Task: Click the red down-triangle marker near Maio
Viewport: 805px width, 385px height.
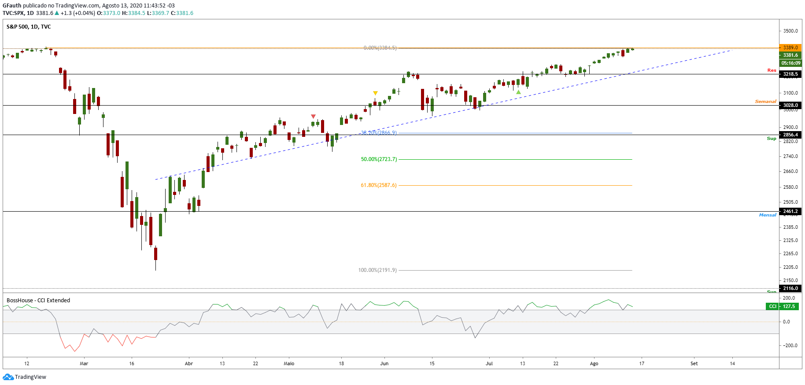Action: point(313,117)
